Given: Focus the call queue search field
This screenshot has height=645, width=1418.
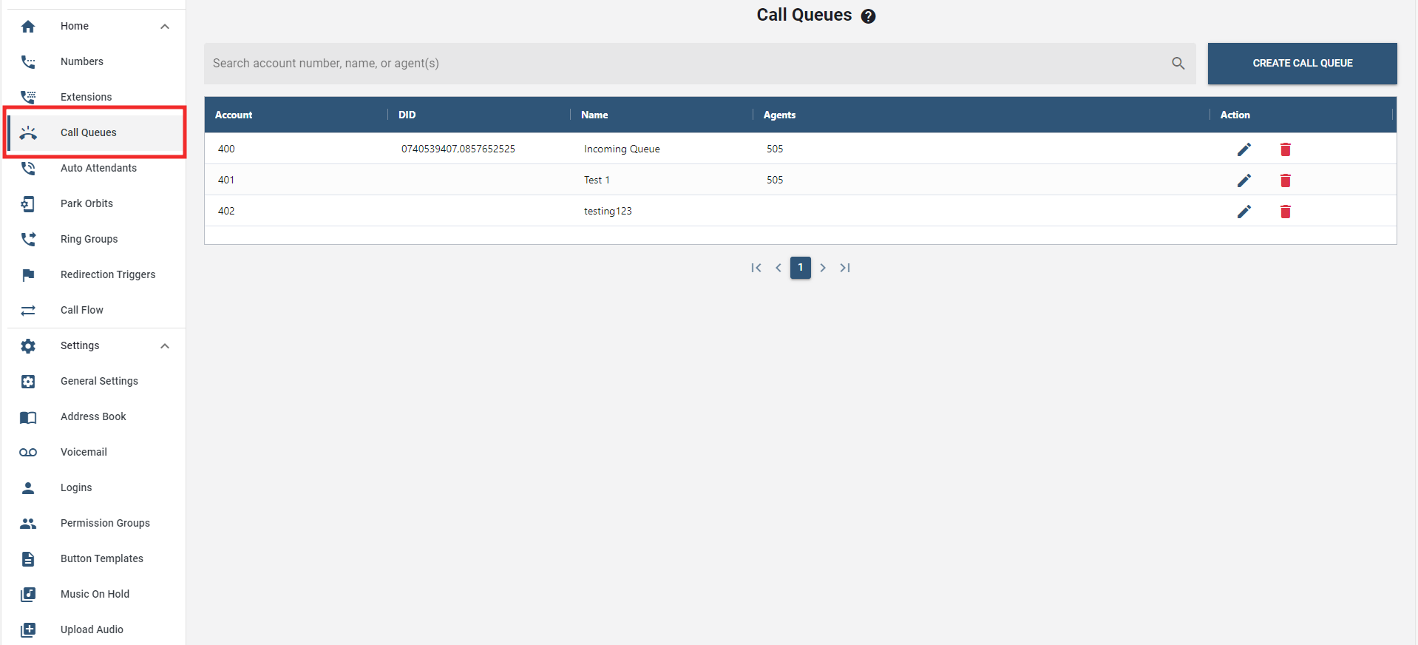Looking at the screenshot, I should click(688, 64).
